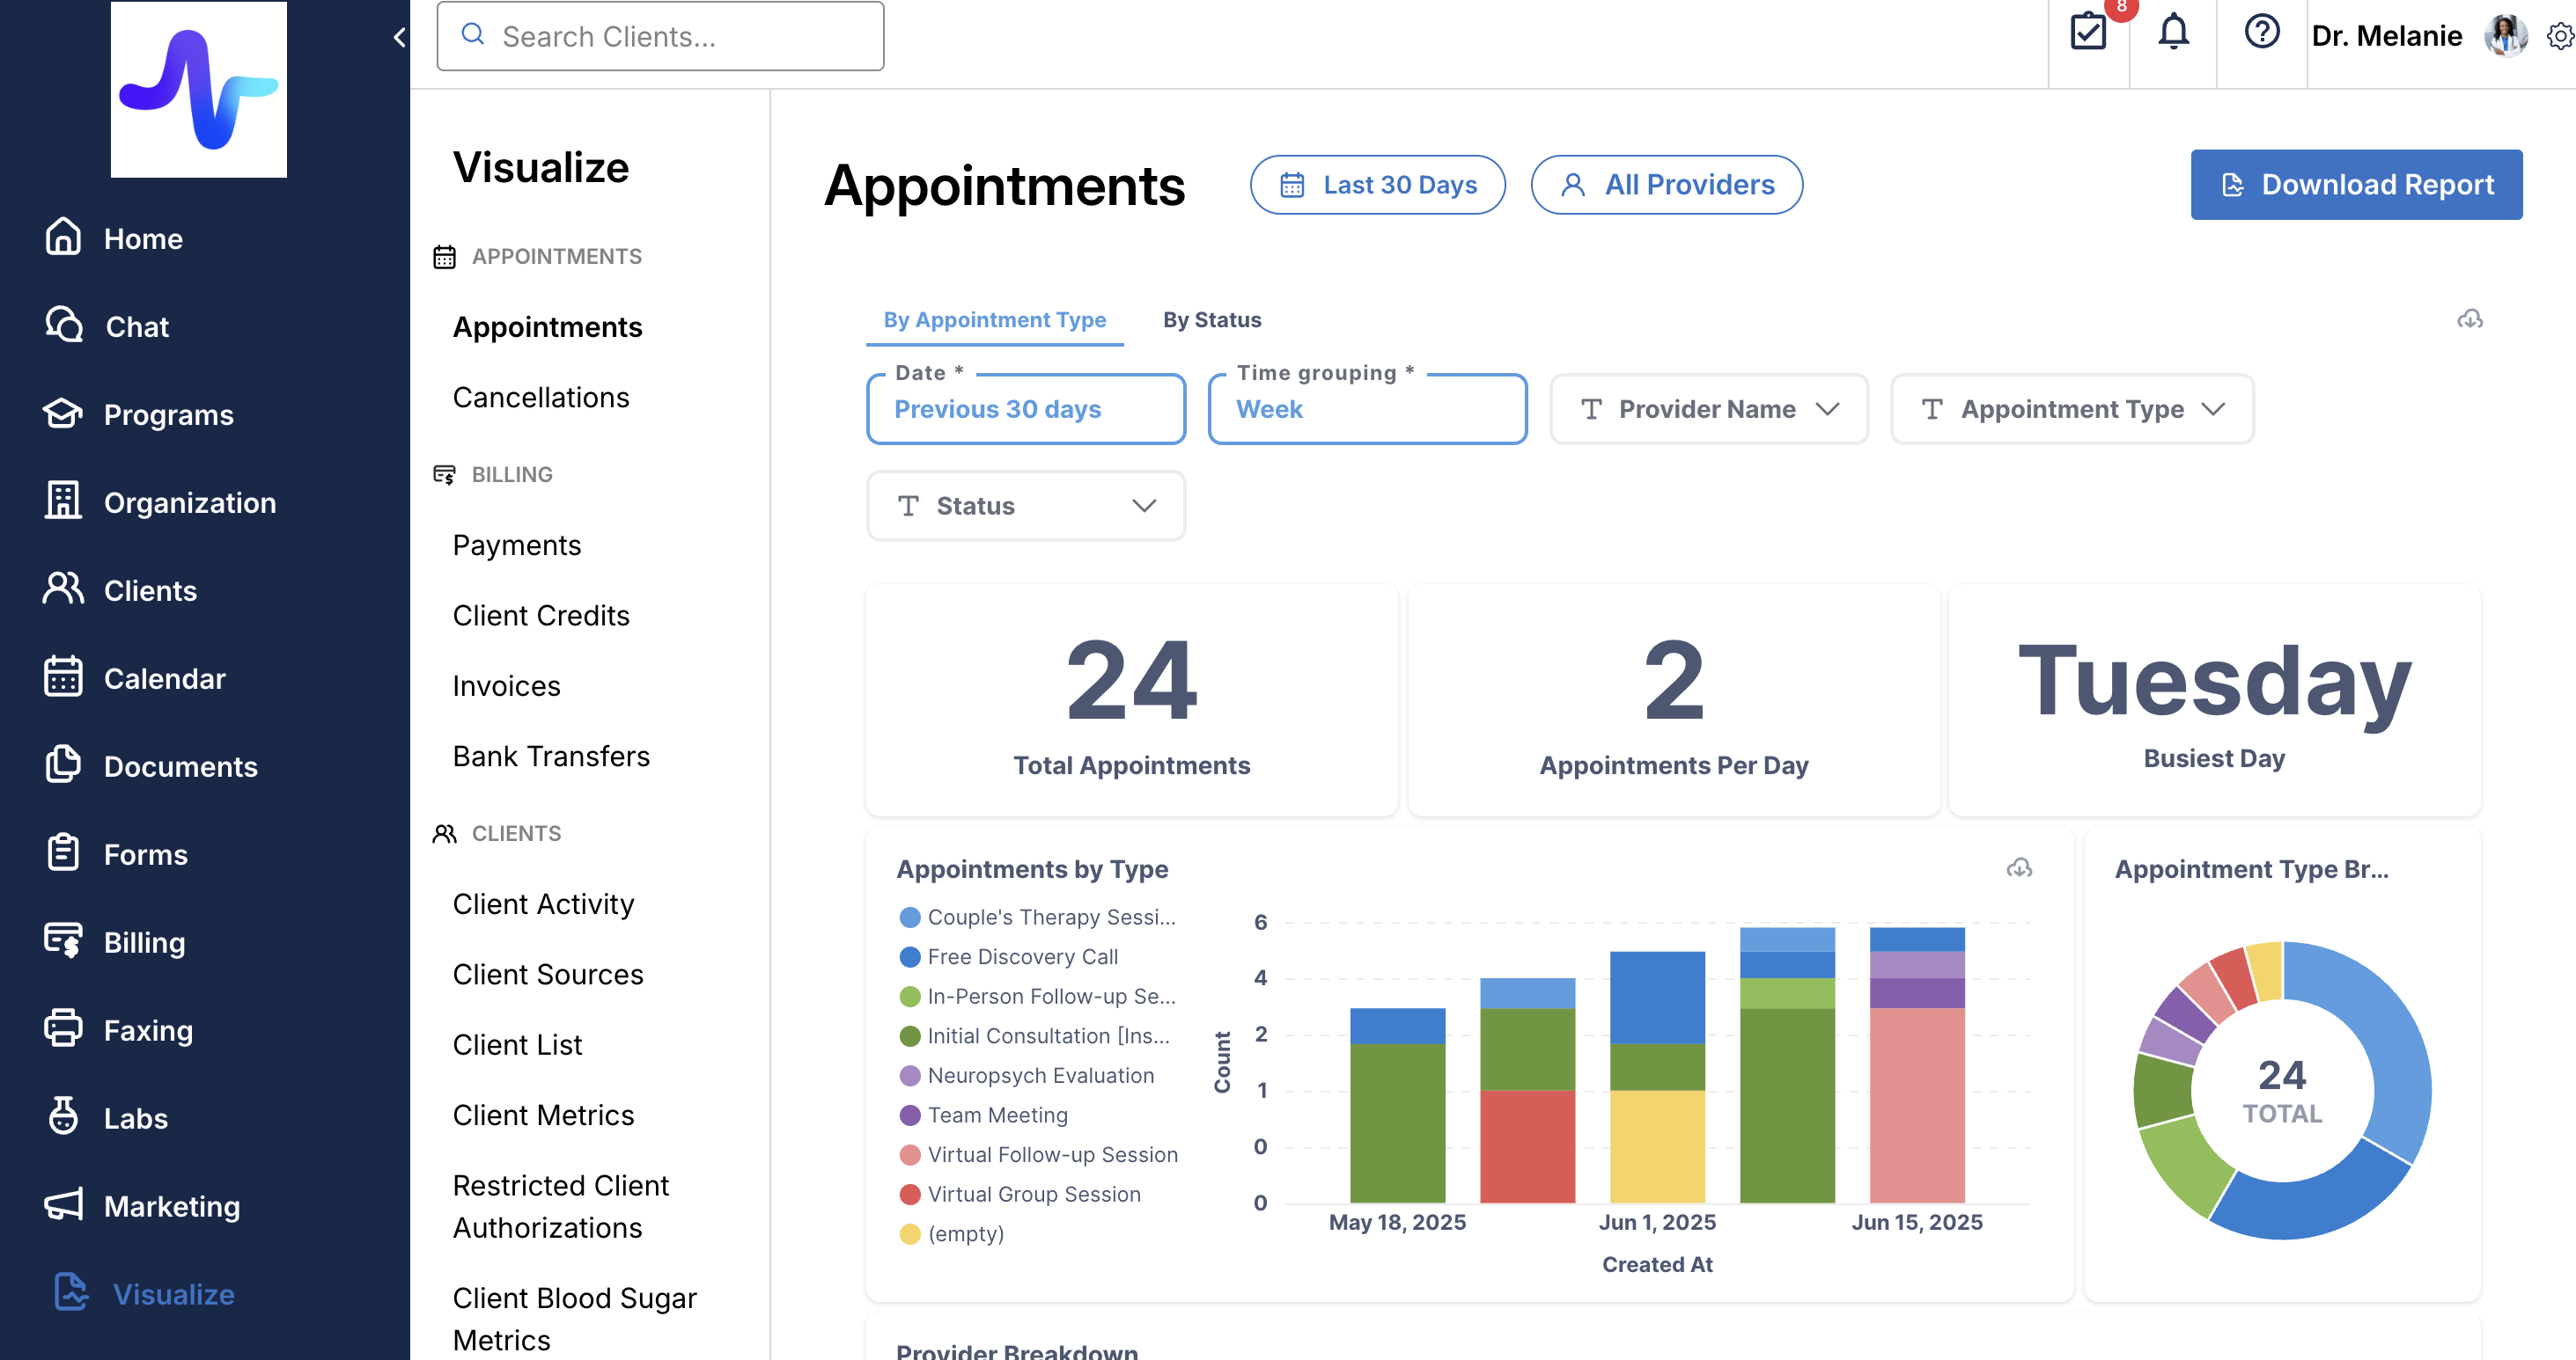Open the Status filter dropdown
Image resolution: width=2576 pixels, height=1360 pixels.
coord(1025,506)
